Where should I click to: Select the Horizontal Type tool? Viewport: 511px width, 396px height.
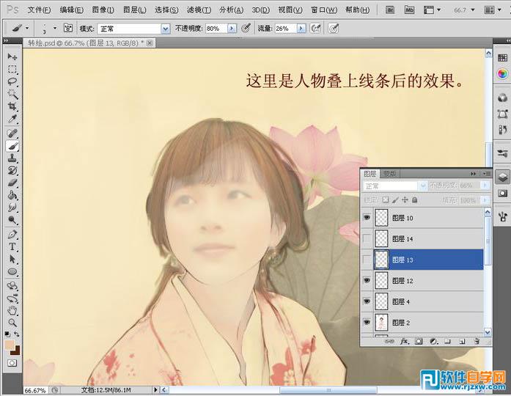pyautogui.click(x=12, y=246)
